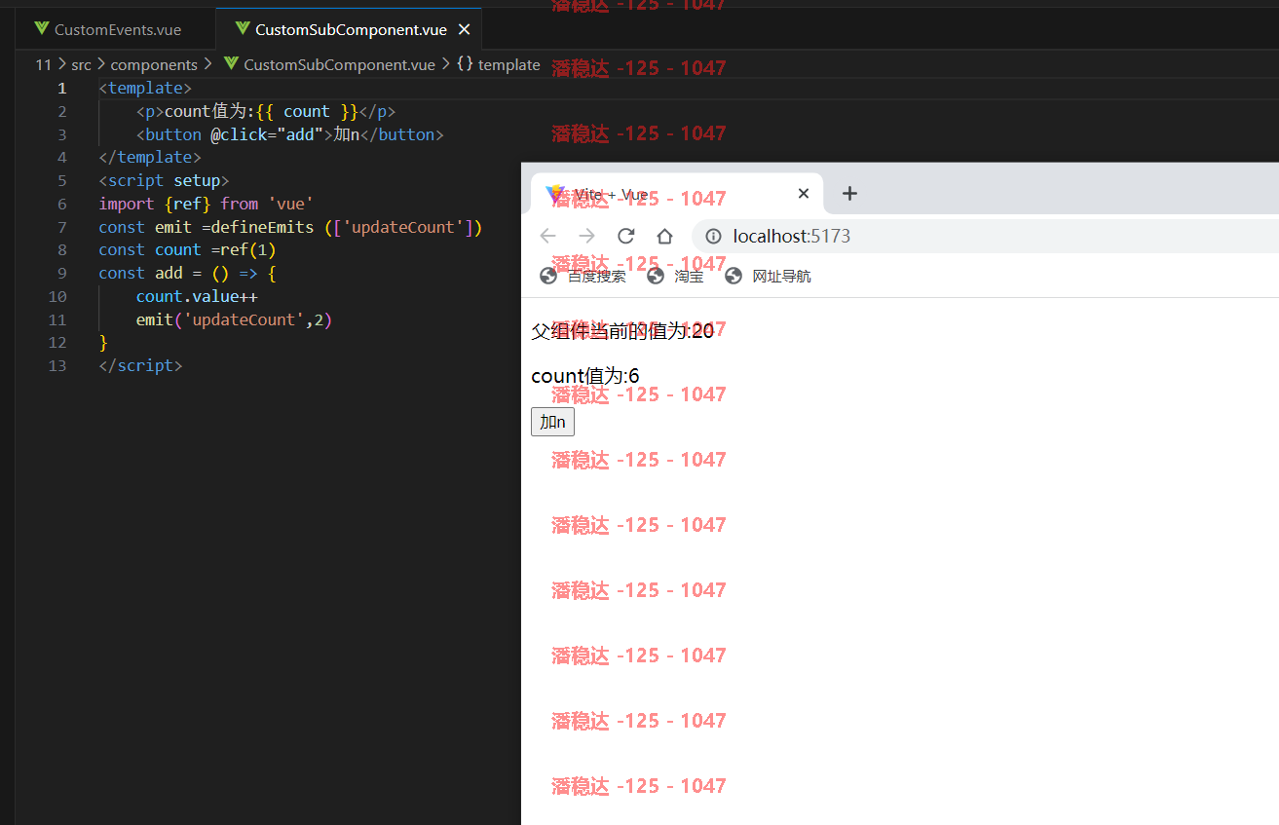Open the src breadcrumb segment
Image resolution: width=1279 pixels, height=825 pixels.
81,64
